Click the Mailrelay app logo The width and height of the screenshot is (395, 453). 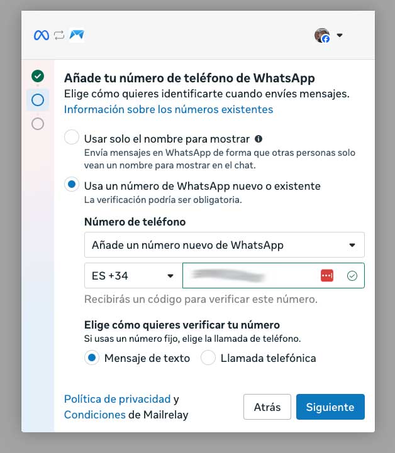click(x=77, y=35)
